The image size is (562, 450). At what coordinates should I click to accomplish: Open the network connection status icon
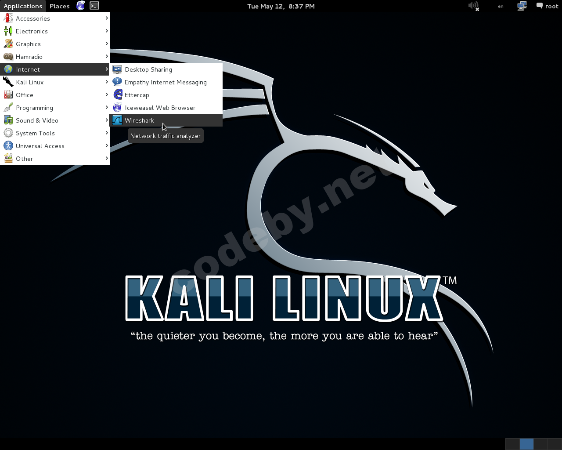click(x=522, y=6)
